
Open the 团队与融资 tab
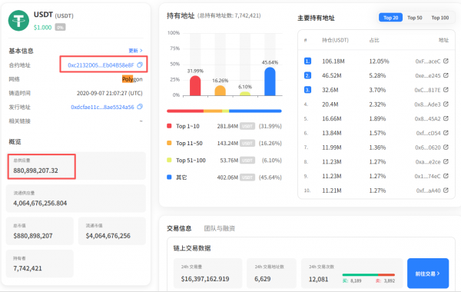tap(219, 228)
